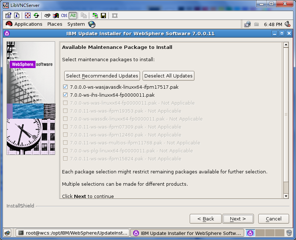Click the Back button
Image resolution: width=296 pixels, height=240 pixels.
tap(206, 219)
